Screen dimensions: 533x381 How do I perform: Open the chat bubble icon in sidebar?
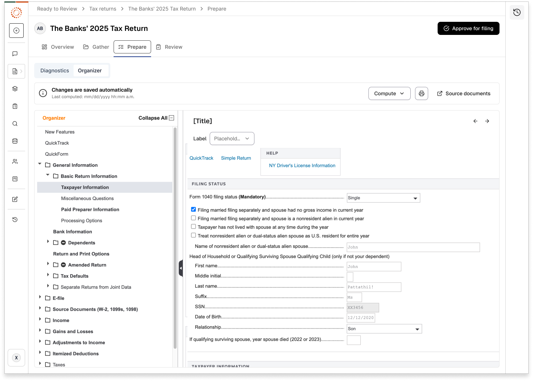point(15,54)
